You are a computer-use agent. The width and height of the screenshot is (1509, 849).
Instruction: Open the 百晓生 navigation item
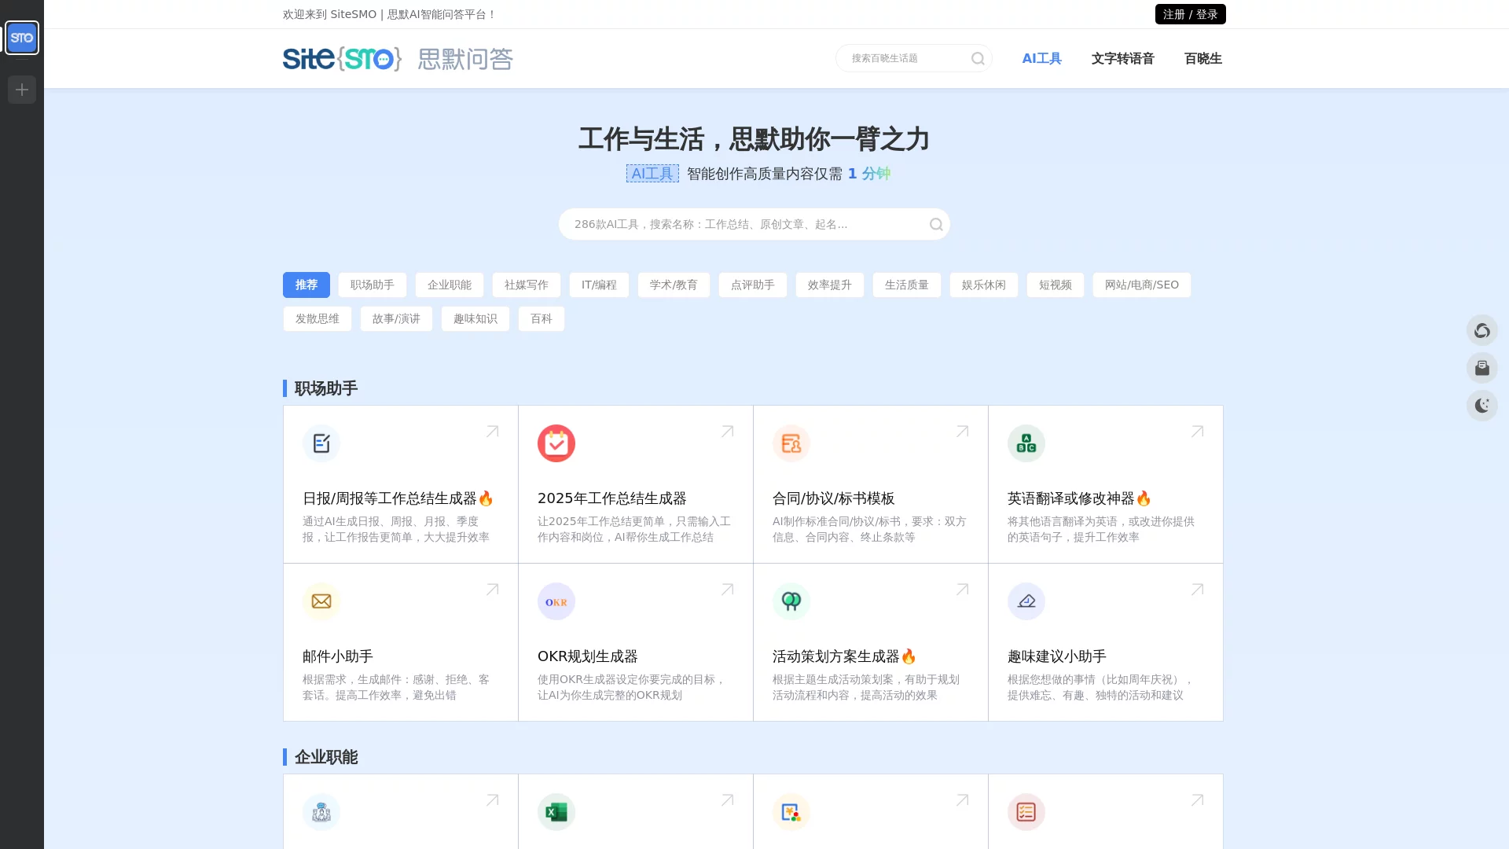coord(1203,58)
